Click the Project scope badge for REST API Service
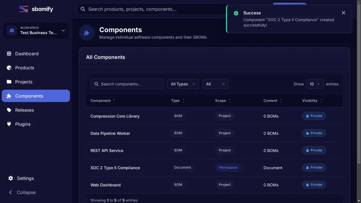The width and height of the screenshot is (361, 203). 225,150
